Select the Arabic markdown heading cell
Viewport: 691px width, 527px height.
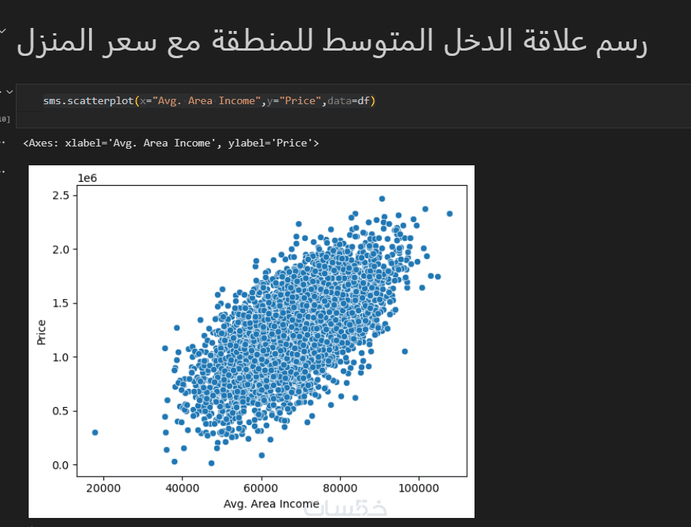tap(332, 42)
